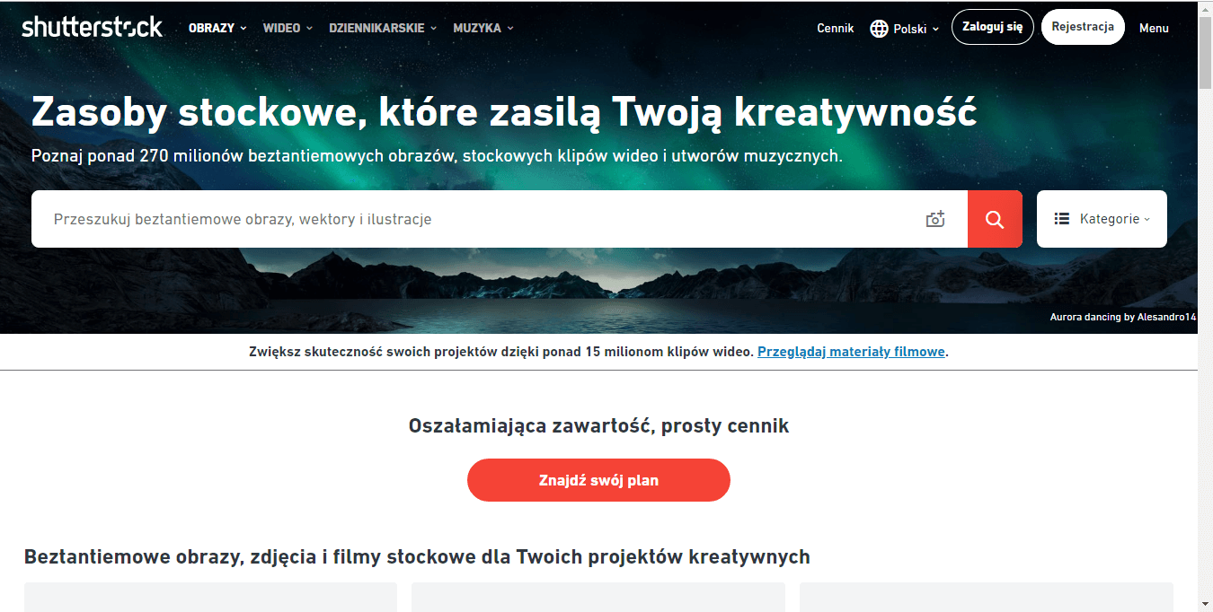Follow the Przeglądaj materiały filmowe link
The height and width of the screenshot is (612, 1213).
[851, 352]
